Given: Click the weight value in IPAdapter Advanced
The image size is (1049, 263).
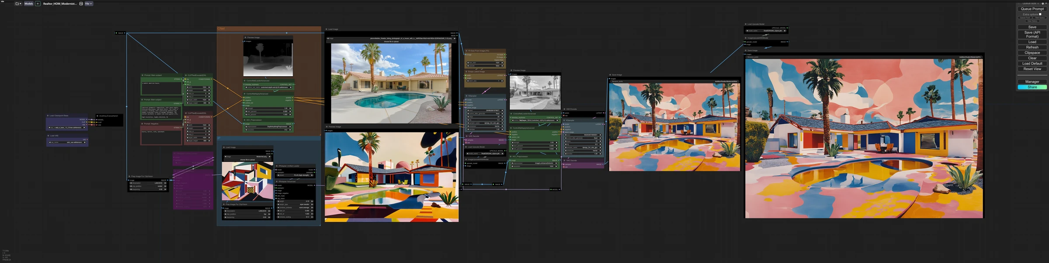Looking at the screenshot, I should [296, 201].
